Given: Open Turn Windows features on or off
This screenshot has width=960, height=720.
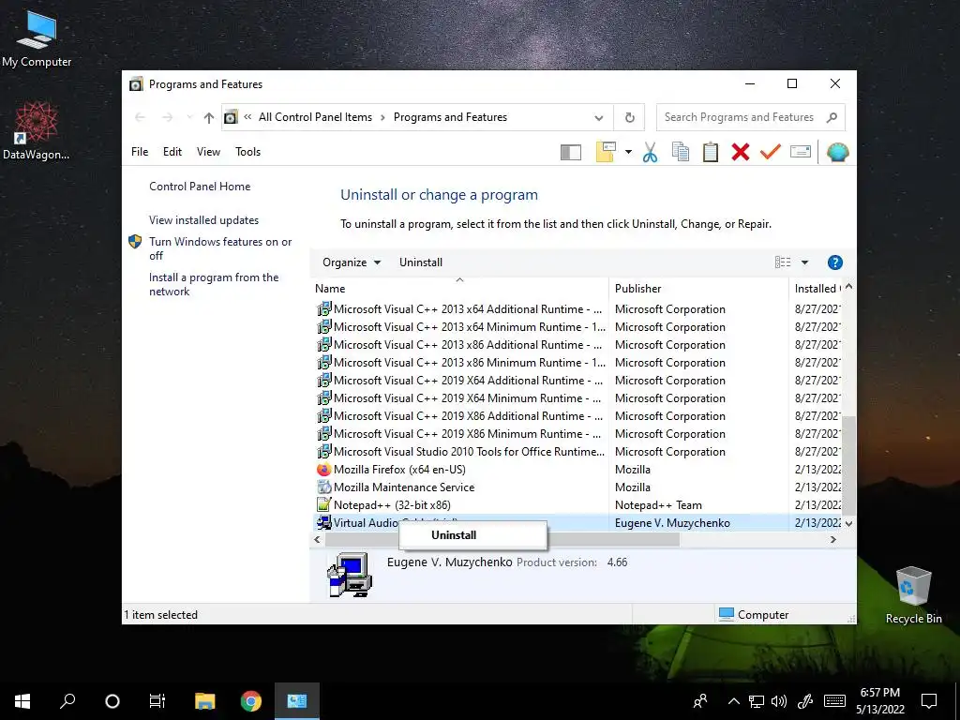Looking at the screenshot, I should point(220,248).
